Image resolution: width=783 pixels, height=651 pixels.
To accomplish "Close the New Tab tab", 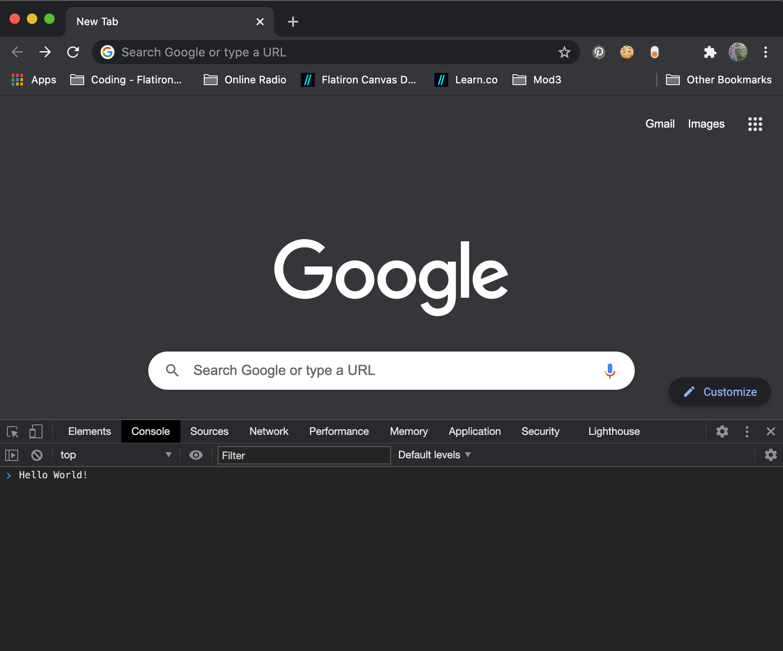I will coord(260,22).
